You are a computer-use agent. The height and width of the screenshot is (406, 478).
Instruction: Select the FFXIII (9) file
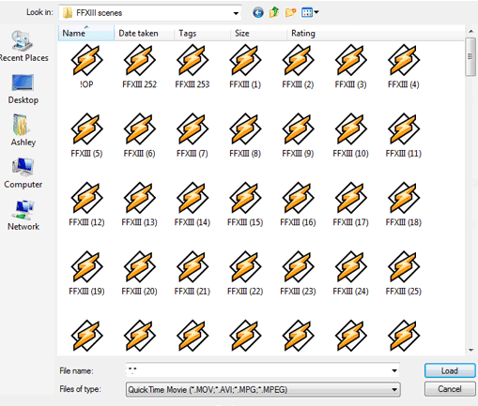click(x=298, y=136)
